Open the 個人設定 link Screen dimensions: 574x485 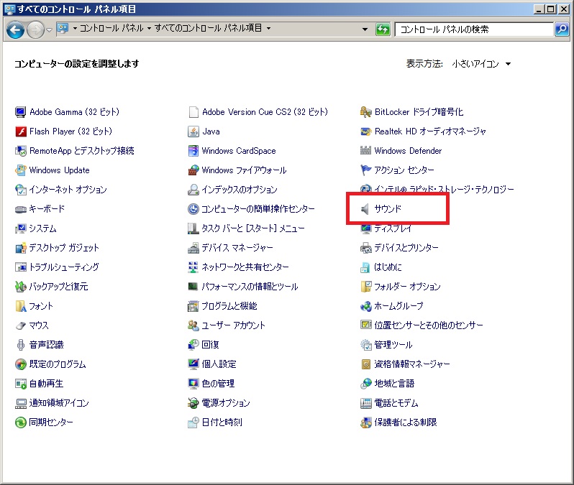tap(219, 364)
